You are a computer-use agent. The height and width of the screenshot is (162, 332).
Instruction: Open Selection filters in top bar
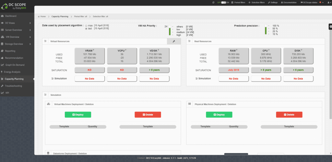coord(256,3)
